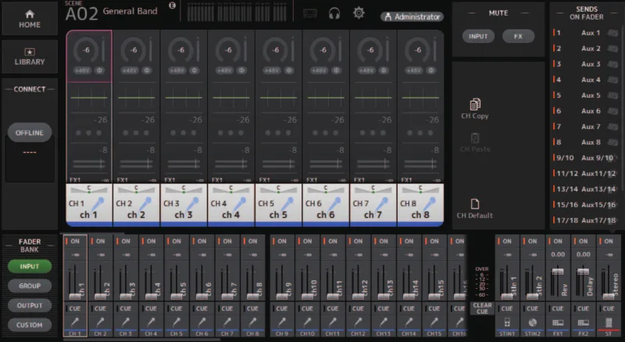Screen dimensions: 625x342
Task: Enable CUE on ch13 fader strip
Action: 384,308
